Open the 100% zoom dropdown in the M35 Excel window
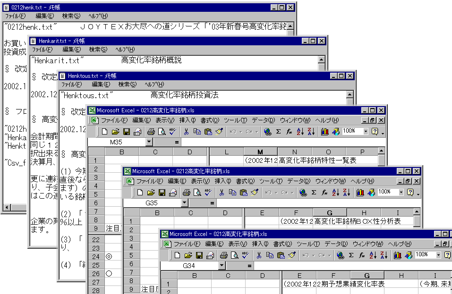The height and width of the screenshot is (294, 452). tap(366, 132)
